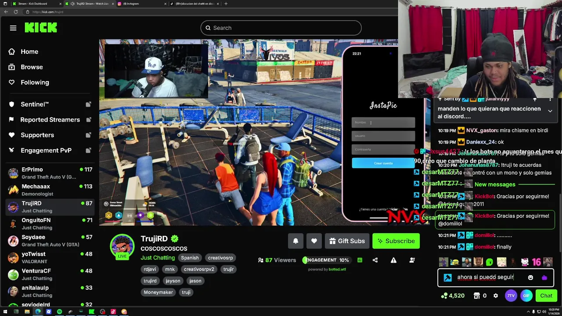
Task: Open the Windows Start menu
Action: (x=5, y=312)
